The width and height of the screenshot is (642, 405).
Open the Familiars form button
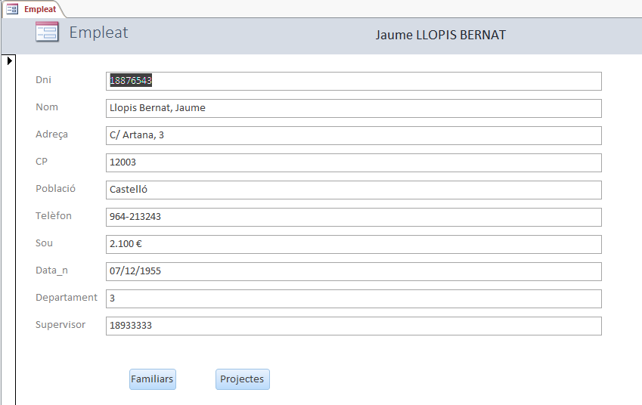point(152,379)
